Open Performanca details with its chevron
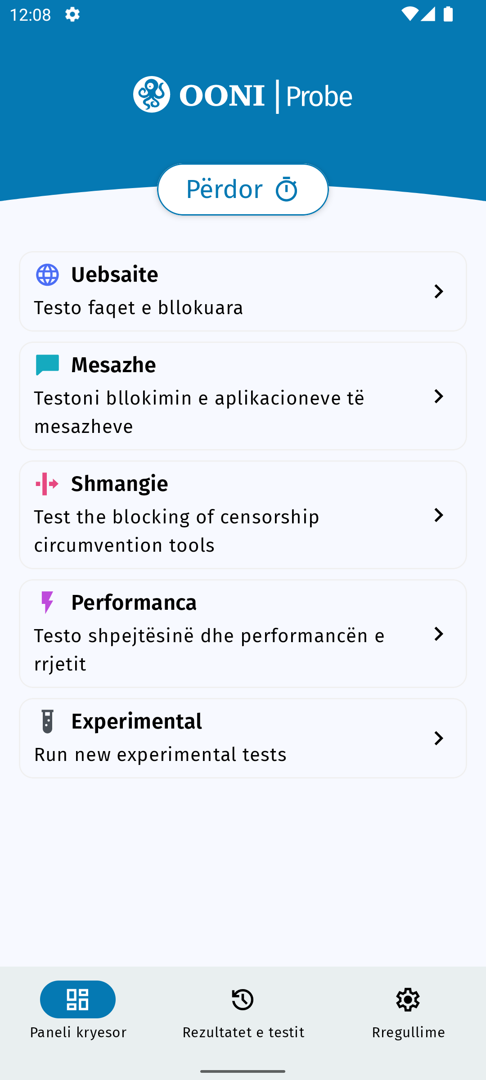This screenshot has height=1080, width=486. (x=438, y=634)
